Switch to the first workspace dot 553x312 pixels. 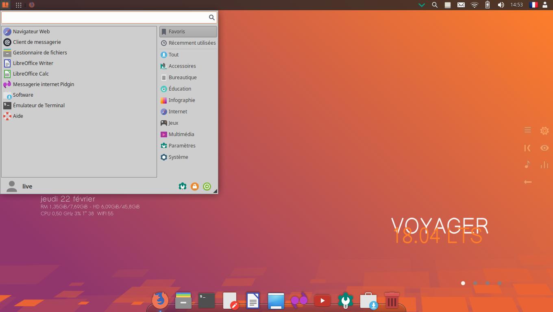coord(463,283)
